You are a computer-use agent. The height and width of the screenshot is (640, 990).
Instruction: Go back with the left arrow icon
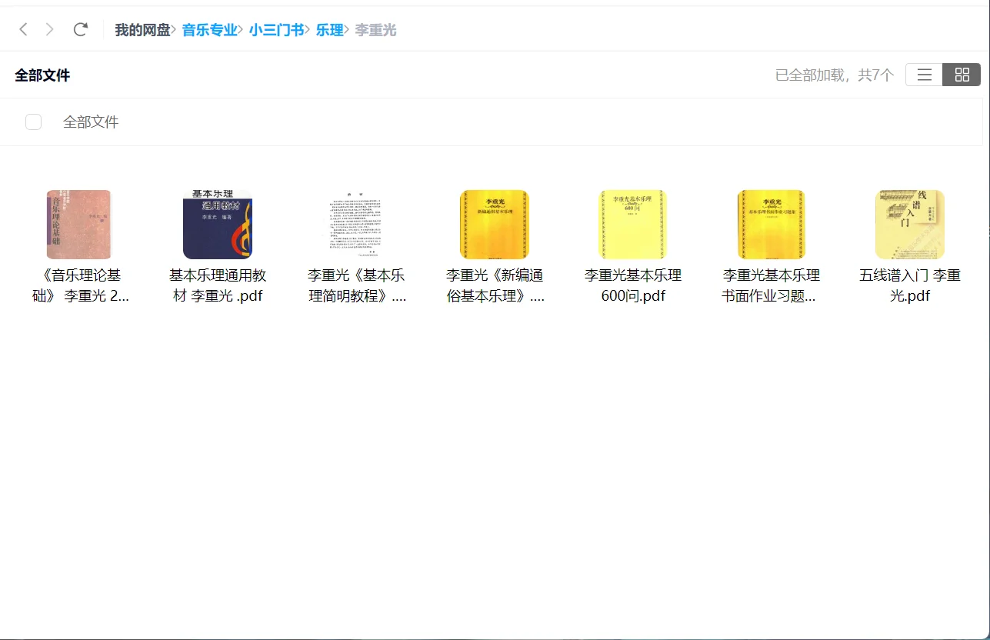(23, 30)
